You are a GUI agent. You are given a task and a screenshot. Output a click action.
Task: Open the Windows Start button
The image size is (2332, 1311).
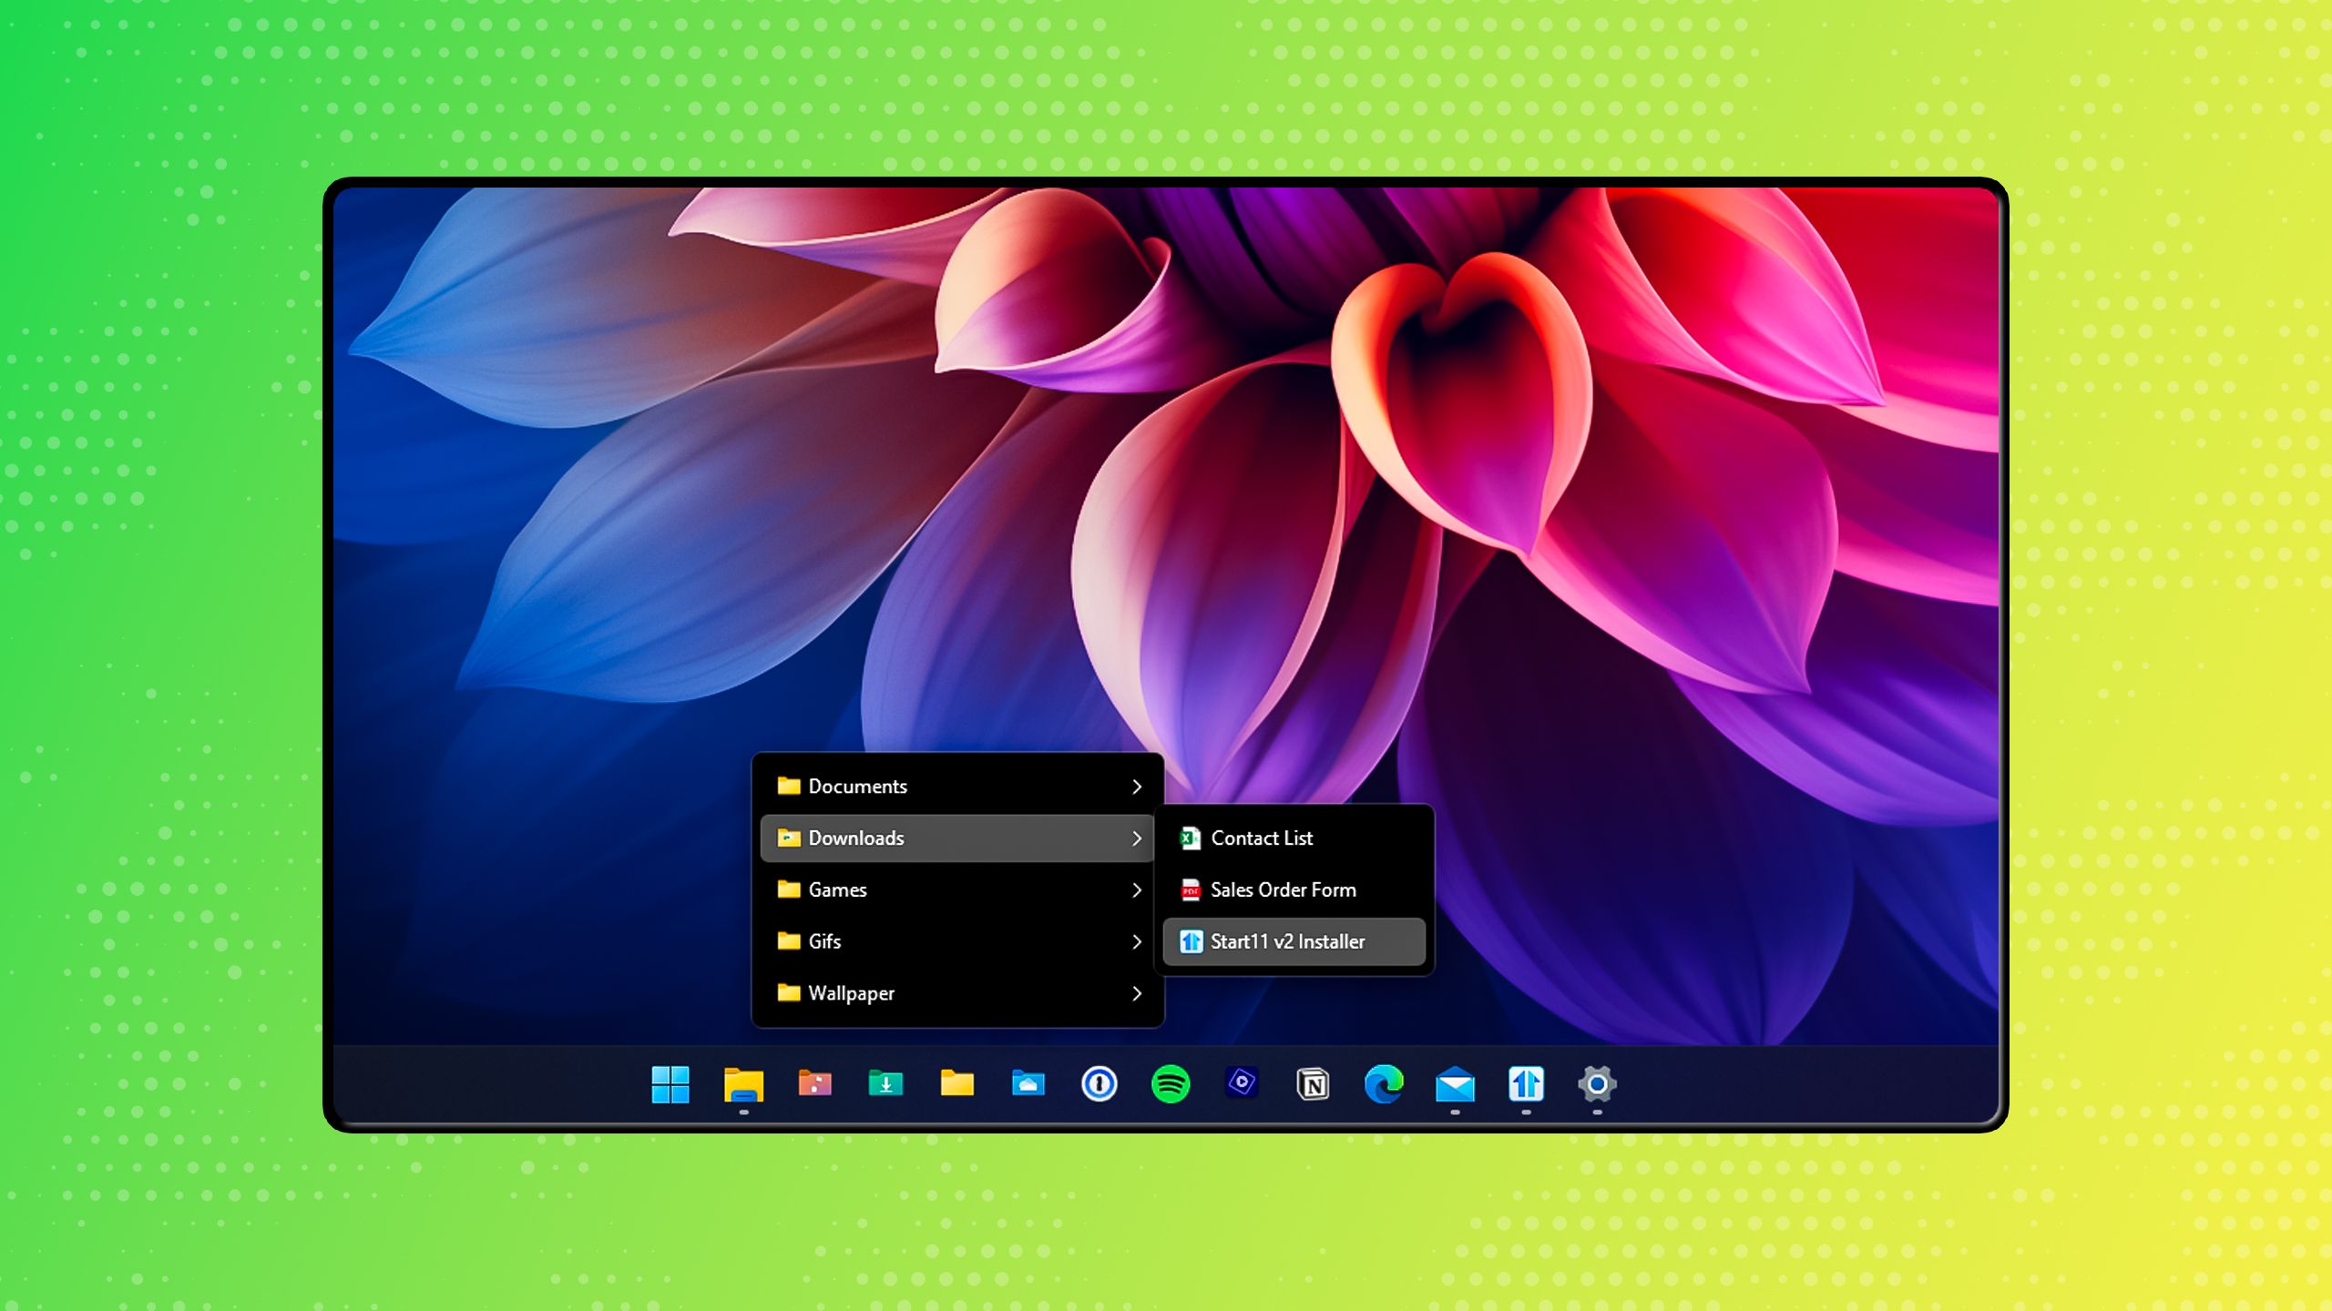click(670, 1084)
